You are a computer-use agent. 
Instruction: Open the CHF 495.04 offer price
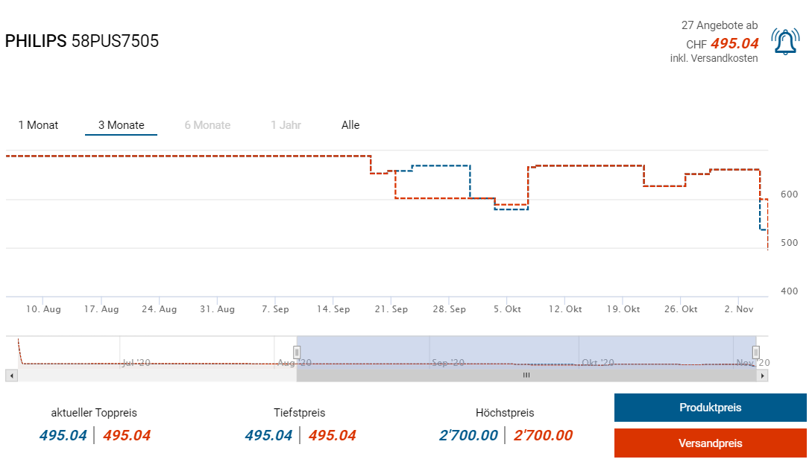(734, 43)
